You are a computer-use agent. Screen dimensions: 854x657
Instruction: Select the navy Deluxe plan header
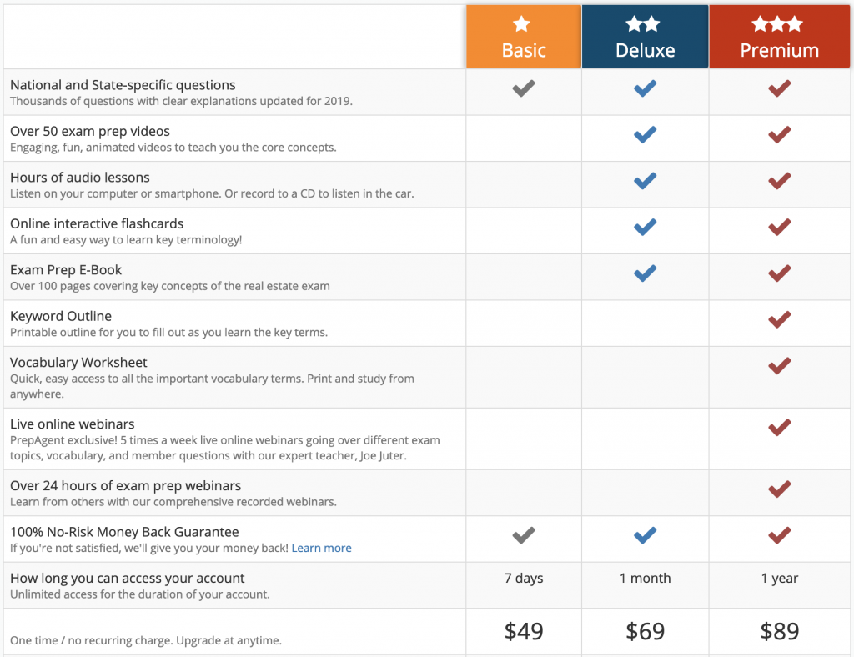click(645, 37)
